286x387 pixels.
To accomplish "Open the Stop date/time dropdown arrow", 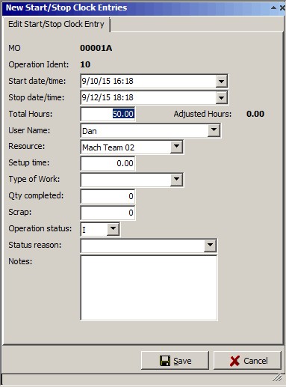I will pyautogui.click(x=221, y=97).
